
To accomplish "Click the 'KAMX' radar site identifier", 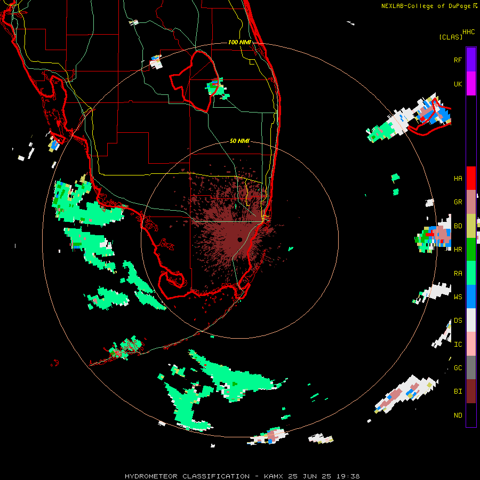I will coord(274,476).
